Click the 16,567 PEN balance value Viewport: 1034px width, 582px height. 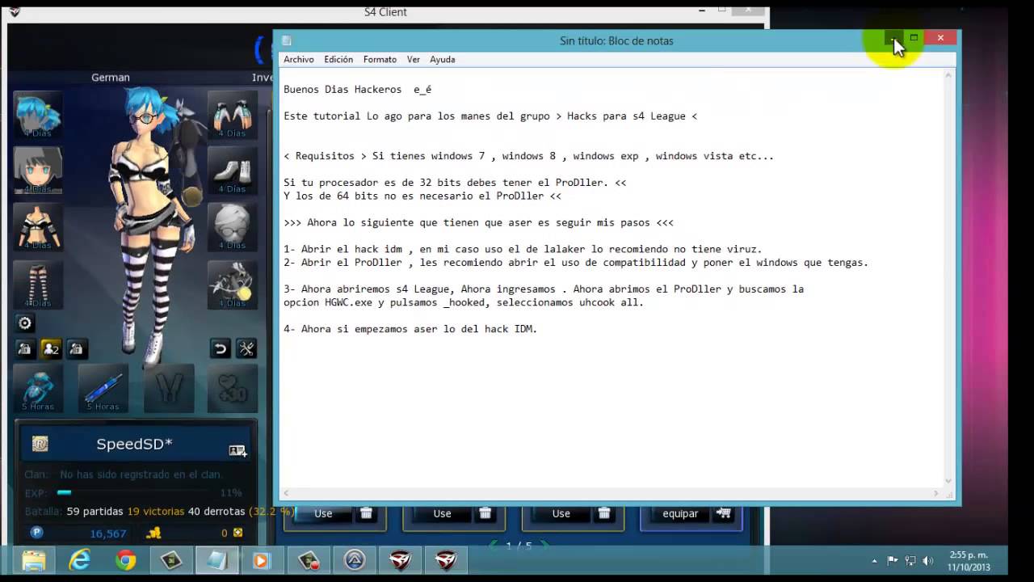tap(107, 533)
